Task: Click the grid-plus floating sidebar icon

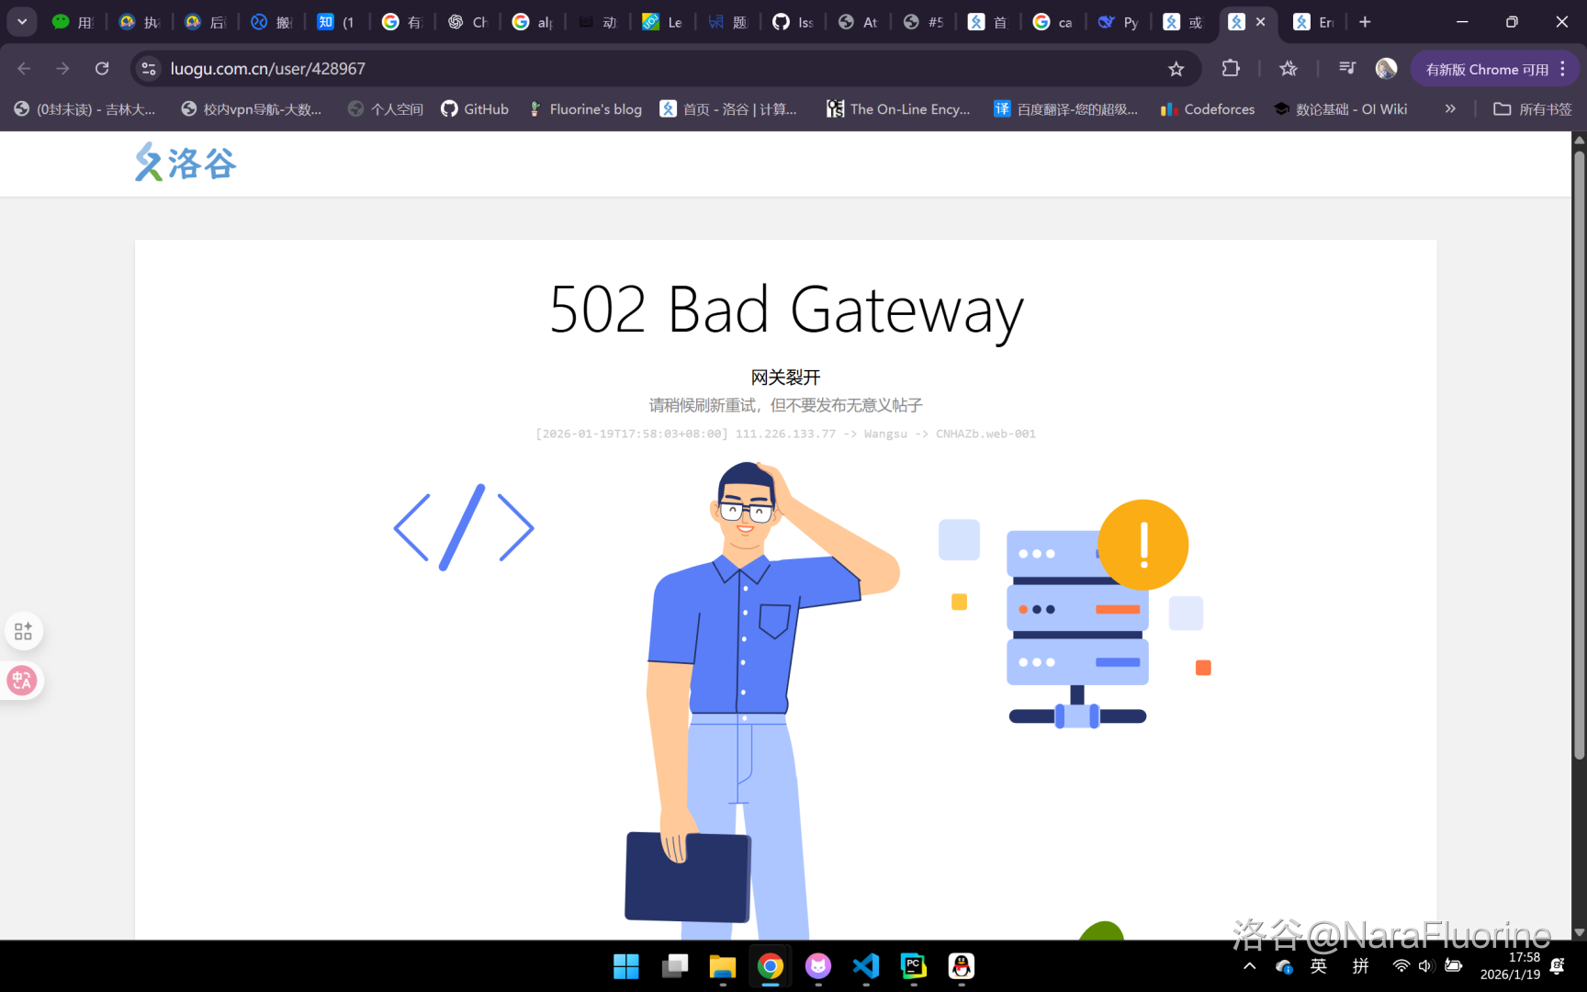Action: [23, 631]
